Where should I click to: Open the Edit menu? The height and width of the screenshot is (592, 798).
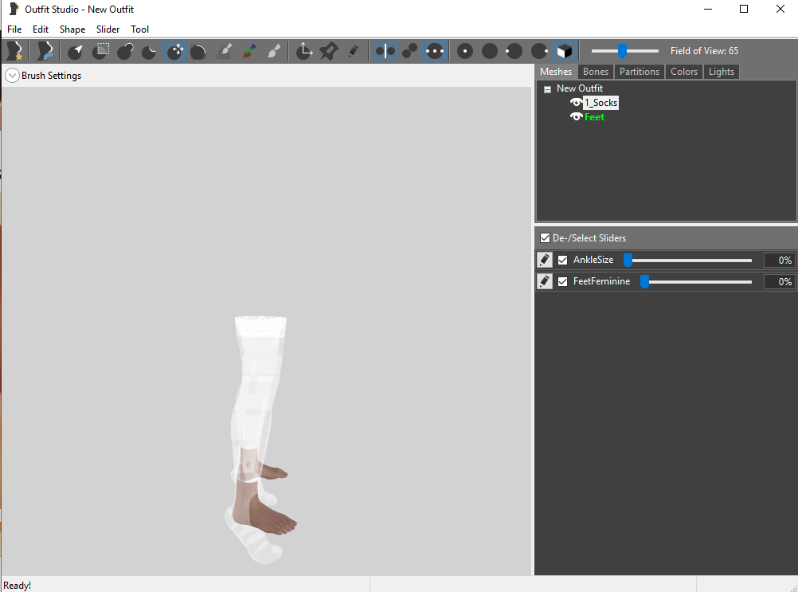[41, 29]
